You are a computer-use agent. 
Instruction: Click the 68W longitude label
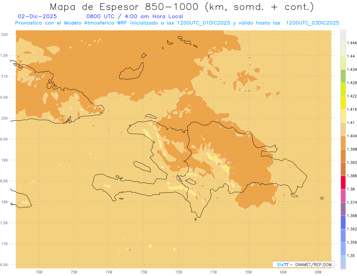(x=318, y=272)
